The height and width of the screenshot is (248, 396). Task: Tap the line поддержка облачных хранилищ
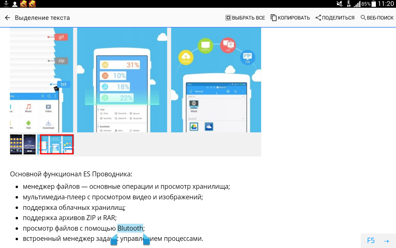tap(74, 208)
